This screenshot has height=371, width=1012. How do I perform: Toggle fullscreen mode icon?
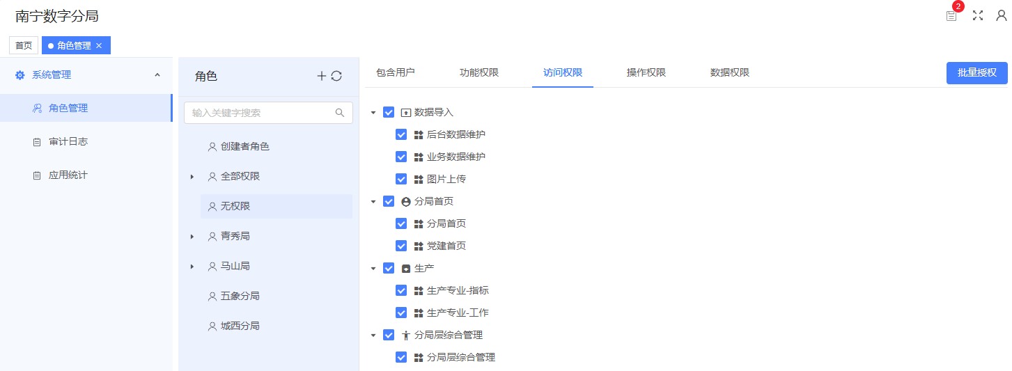click(978, 15)
